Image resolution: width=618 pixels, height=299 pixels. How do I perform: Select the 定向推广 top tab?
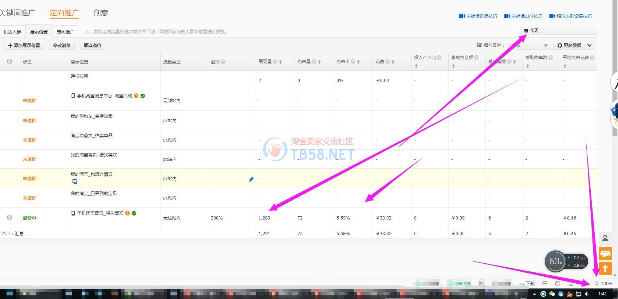pos(64,13)
